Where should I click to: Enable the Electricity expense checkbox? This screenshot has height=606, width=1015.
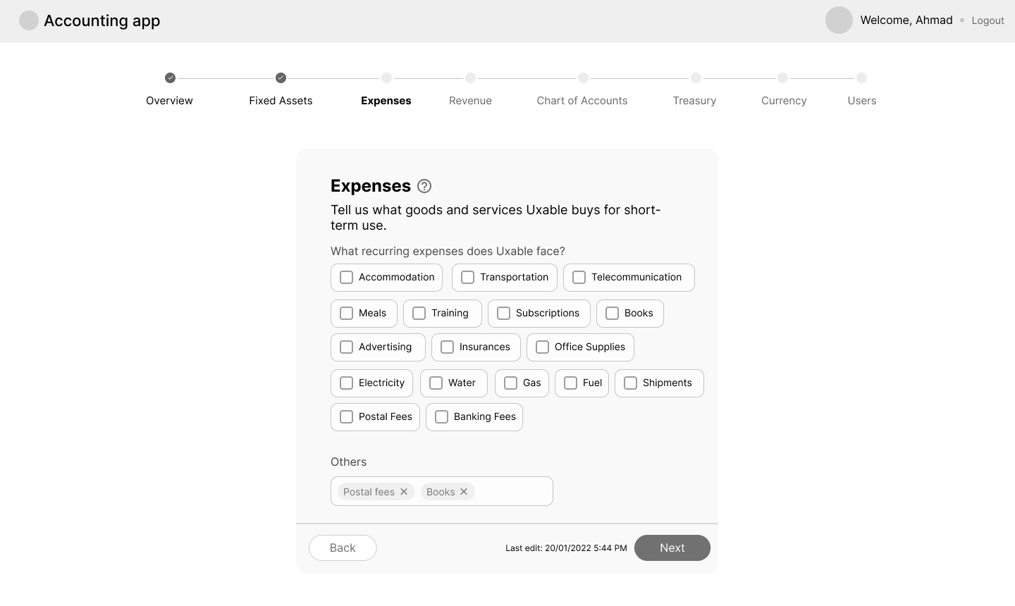point(346,383)
